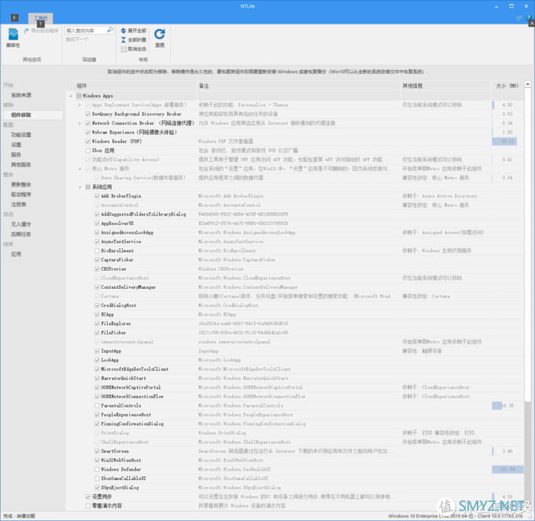This screenshot has width=535, height=521.
Task: Uncheck DevQuery Background Discovery Broker
Action: coord(88,114)
